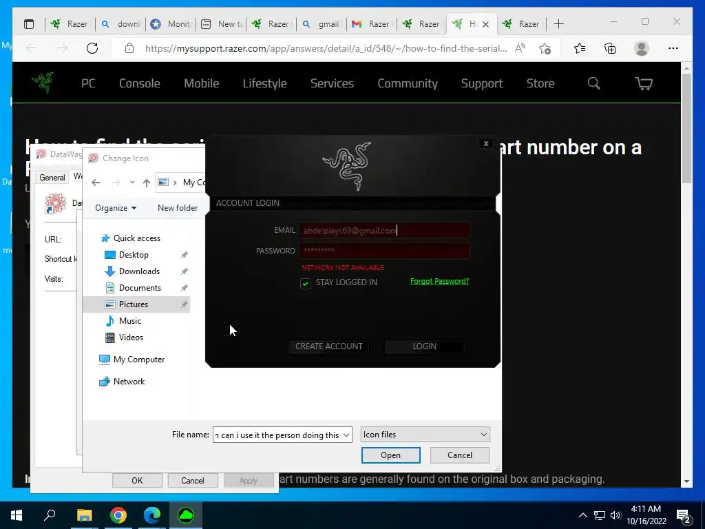705x529 pixels.
Task: Follow the Forgot Password link
Action: [439, 281]
